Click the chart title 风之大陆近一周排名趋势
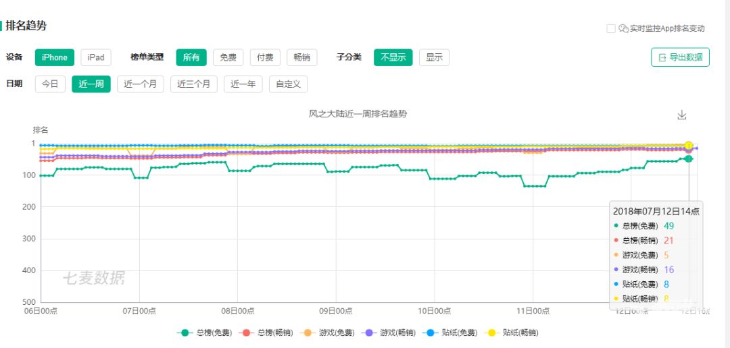Viewport: 730px width, 348px height. coord(358,114)
